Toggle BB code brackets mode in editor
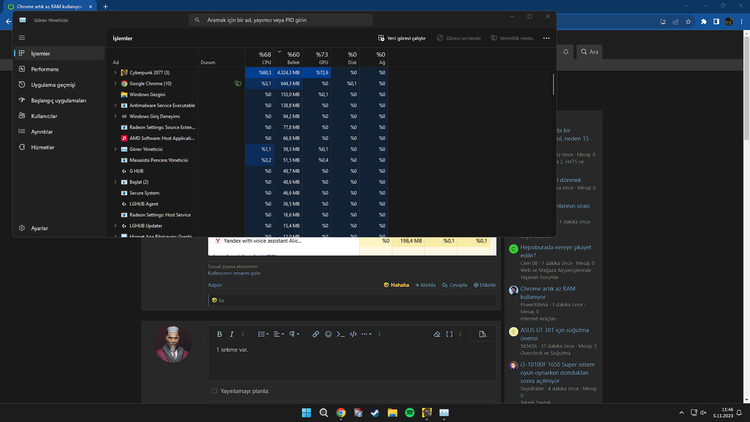The height and width of the screenshot is (422, 750). pos(449,334)
